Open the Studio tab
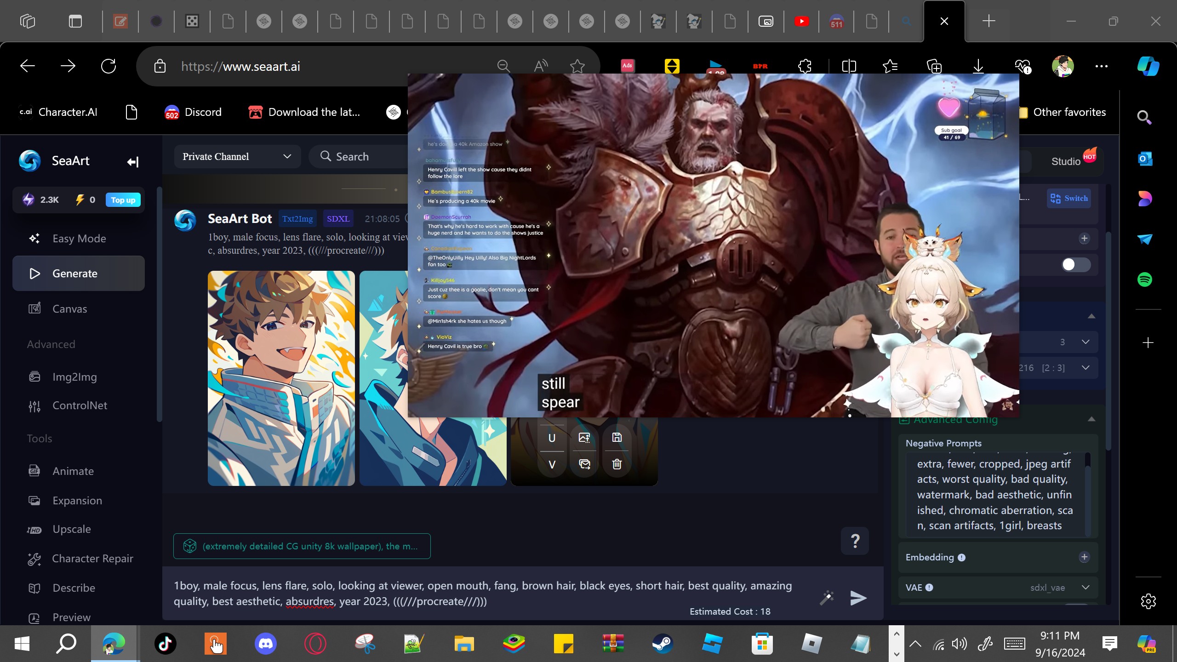The width and height of the screenshot is (1177, 662). (1066, 161)
